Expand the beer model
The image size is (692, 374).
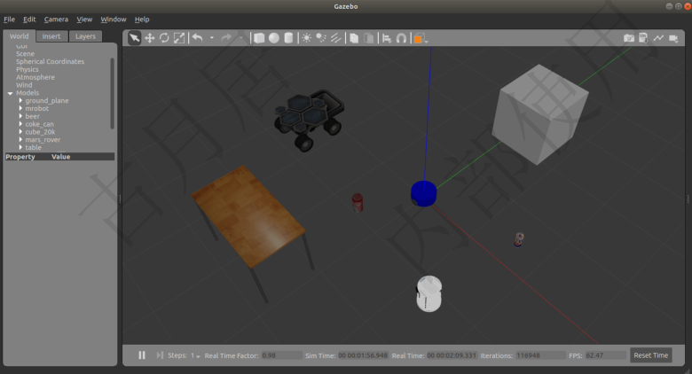coord(20,116)
